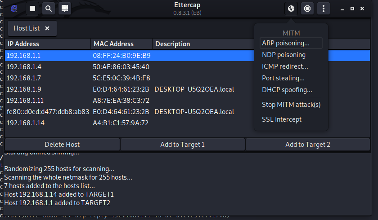Select SSL Intercept option
Image resolution: width=378 pixels, height=220 pixels.
click(x=282, y=119)
